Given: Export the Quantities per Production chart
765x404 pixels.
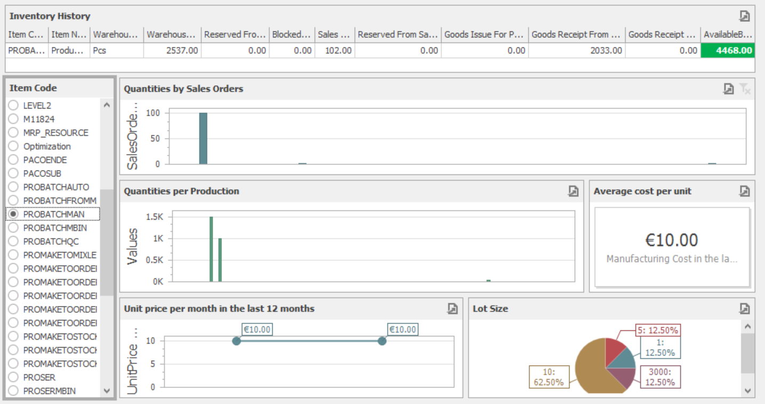Looking at the screenshot, I should 573,191.
